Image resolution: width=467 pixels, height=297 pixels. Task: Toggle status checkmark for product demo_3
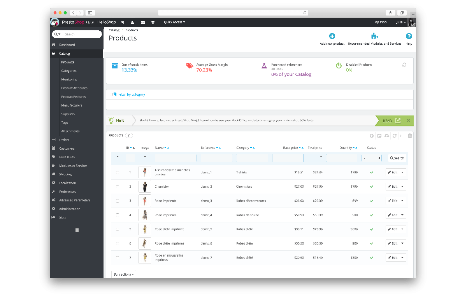point(372,201)
